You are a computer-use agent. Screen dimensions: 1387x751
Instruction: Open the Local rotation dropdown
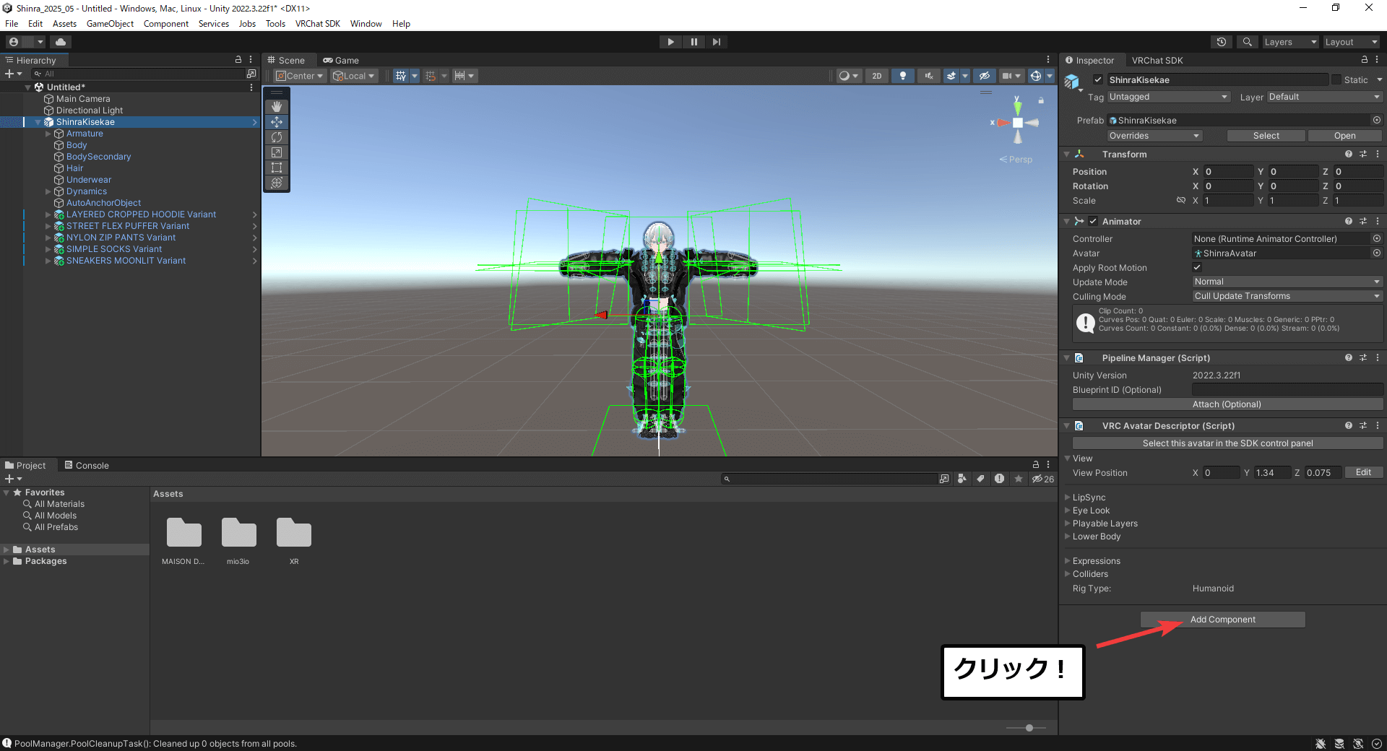point(354,76)
